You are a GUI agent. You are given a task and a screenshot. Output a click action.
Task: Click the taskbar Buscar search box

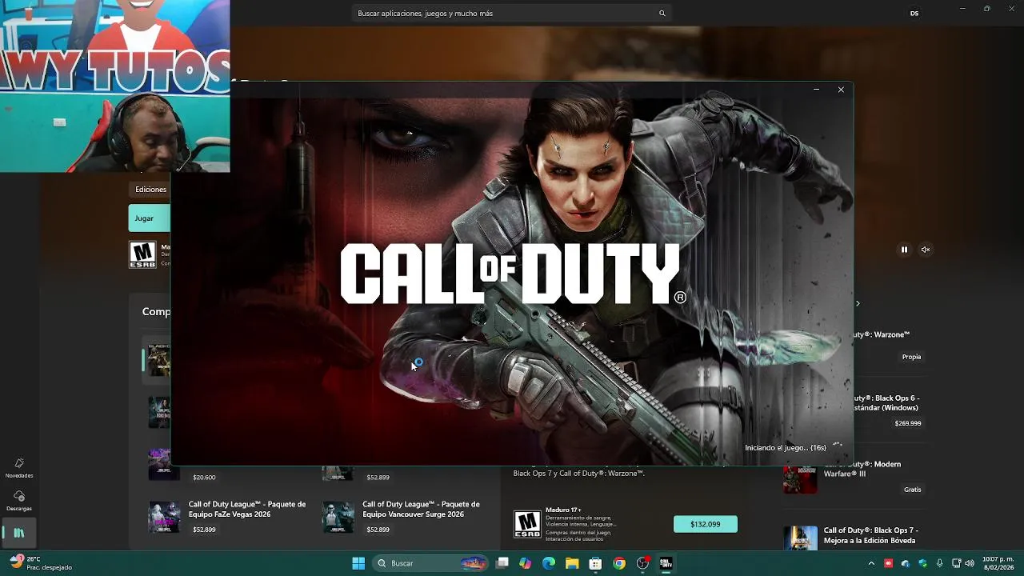pos(431,563)
